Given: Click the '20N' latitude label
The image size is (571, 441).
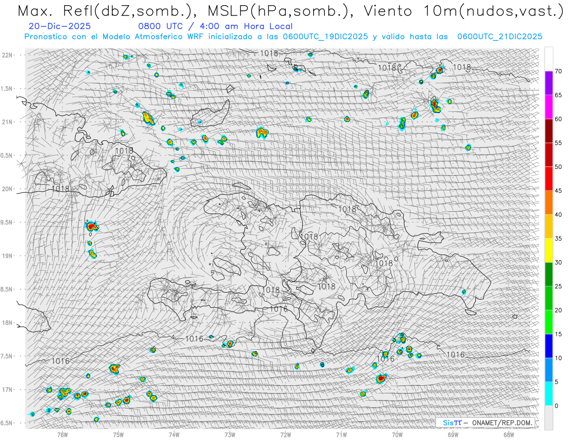Looking at the screenshot, I should [8, 189].
